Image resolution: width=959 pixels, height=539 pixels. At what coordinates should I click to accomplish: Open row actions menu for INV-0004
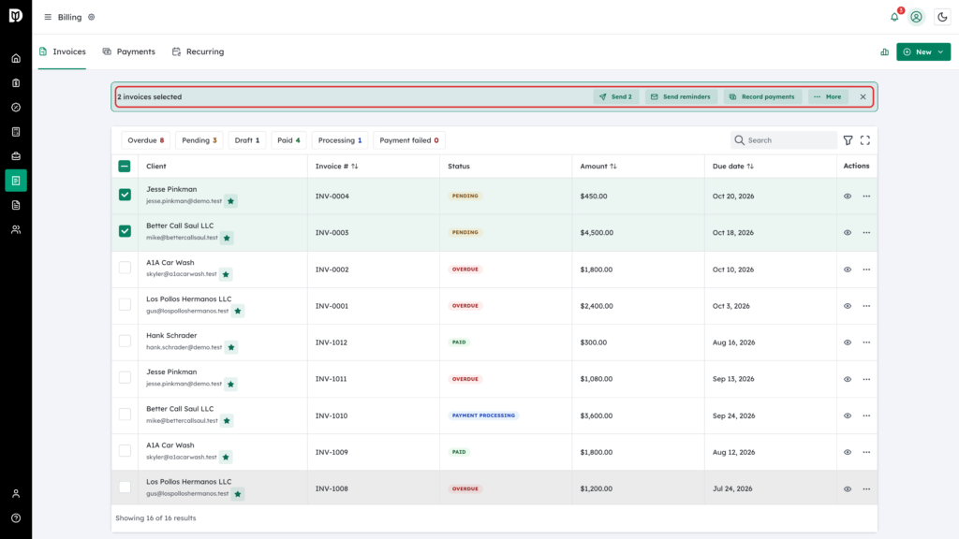866,197
